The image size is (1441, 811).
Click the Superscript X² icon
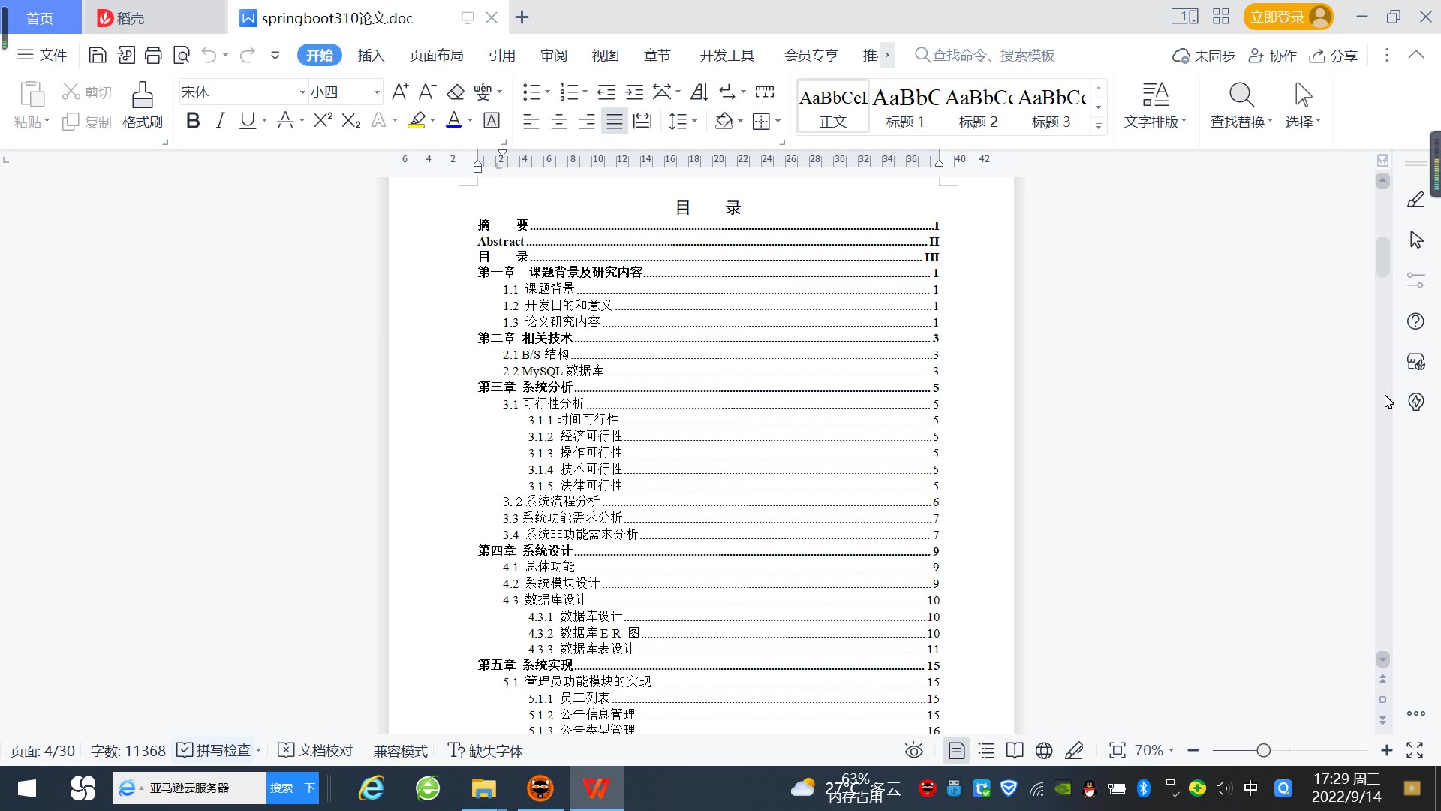pyautogui.click(x=323, y=120)
